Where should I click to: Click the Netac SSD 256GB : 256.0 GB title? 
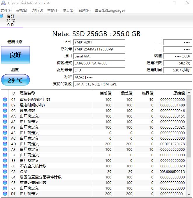[x=96, y=34]
